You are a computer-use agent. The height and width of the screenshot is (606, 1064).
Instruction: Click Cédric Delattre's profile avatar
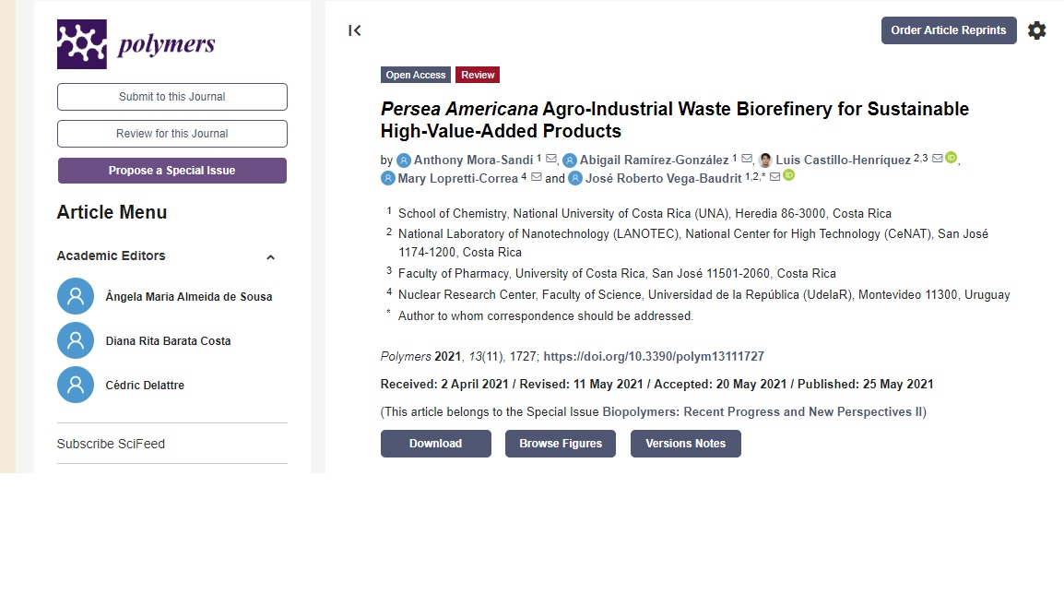[76, 385]
